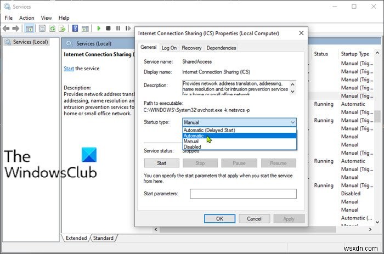This screenshot has height=254, width=384.
Task: Choose Manual in the Startup type list
Action: [240, 142]
